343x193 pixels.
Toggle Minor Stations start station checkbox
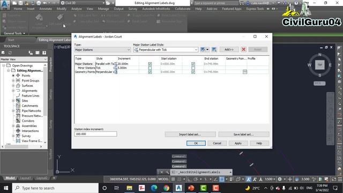point(150,68)
